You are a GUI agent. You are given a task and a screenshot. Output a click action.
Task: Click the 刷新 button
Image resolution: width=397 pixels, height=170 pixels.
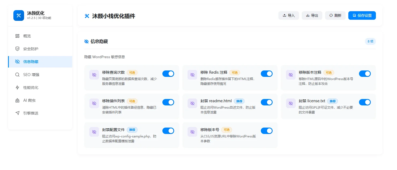[x=335, y=15]
